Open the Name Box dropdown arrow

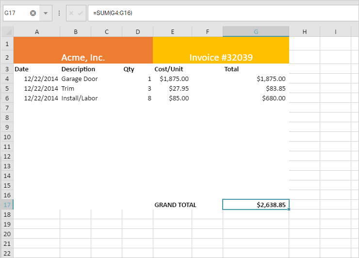[46, 13]
